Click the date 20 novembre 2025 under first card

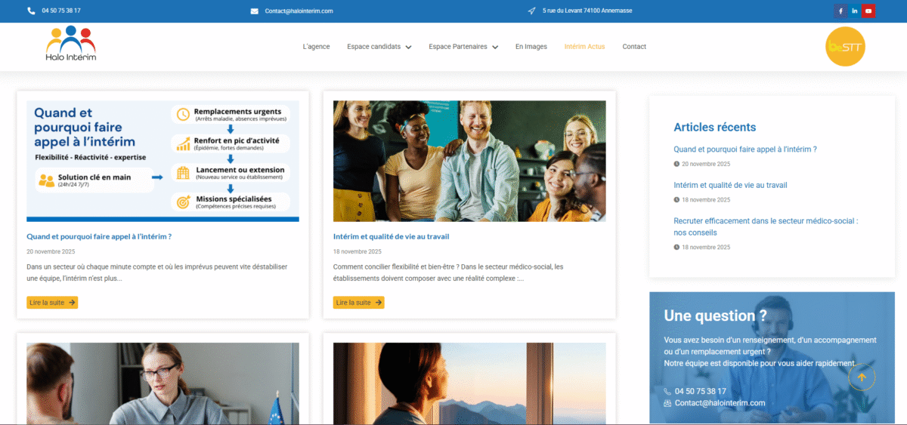(x=51, y=251)
